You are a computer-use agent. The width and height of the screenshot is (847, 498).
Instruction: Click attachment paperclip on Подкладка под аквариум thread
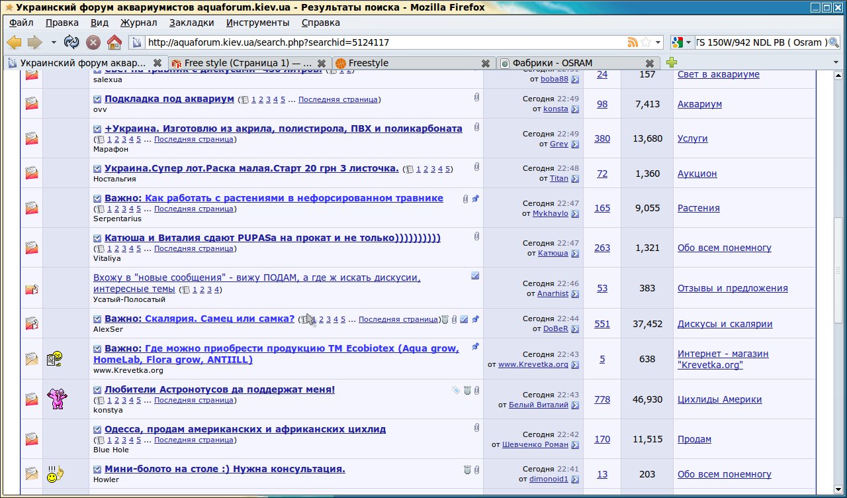click(476, 98)
